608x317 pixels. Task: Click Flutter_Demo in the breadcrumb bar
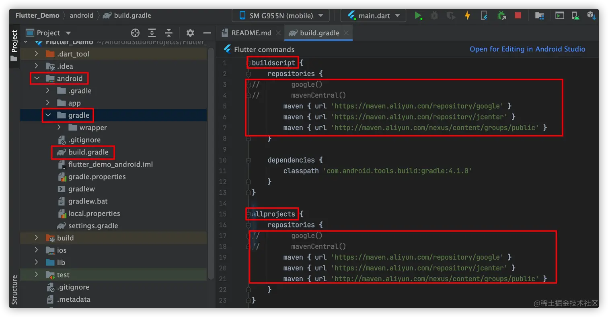coord(37,16)
